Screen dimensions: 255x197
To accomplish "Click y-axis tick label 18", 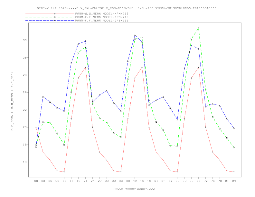I will pyautogui.click(x=24, y=145).
